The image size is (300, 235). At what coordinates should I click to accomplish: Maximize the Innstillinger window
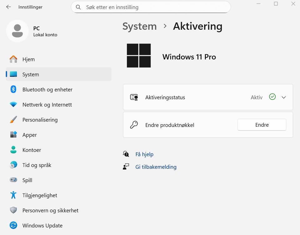[x=276, y=4]
